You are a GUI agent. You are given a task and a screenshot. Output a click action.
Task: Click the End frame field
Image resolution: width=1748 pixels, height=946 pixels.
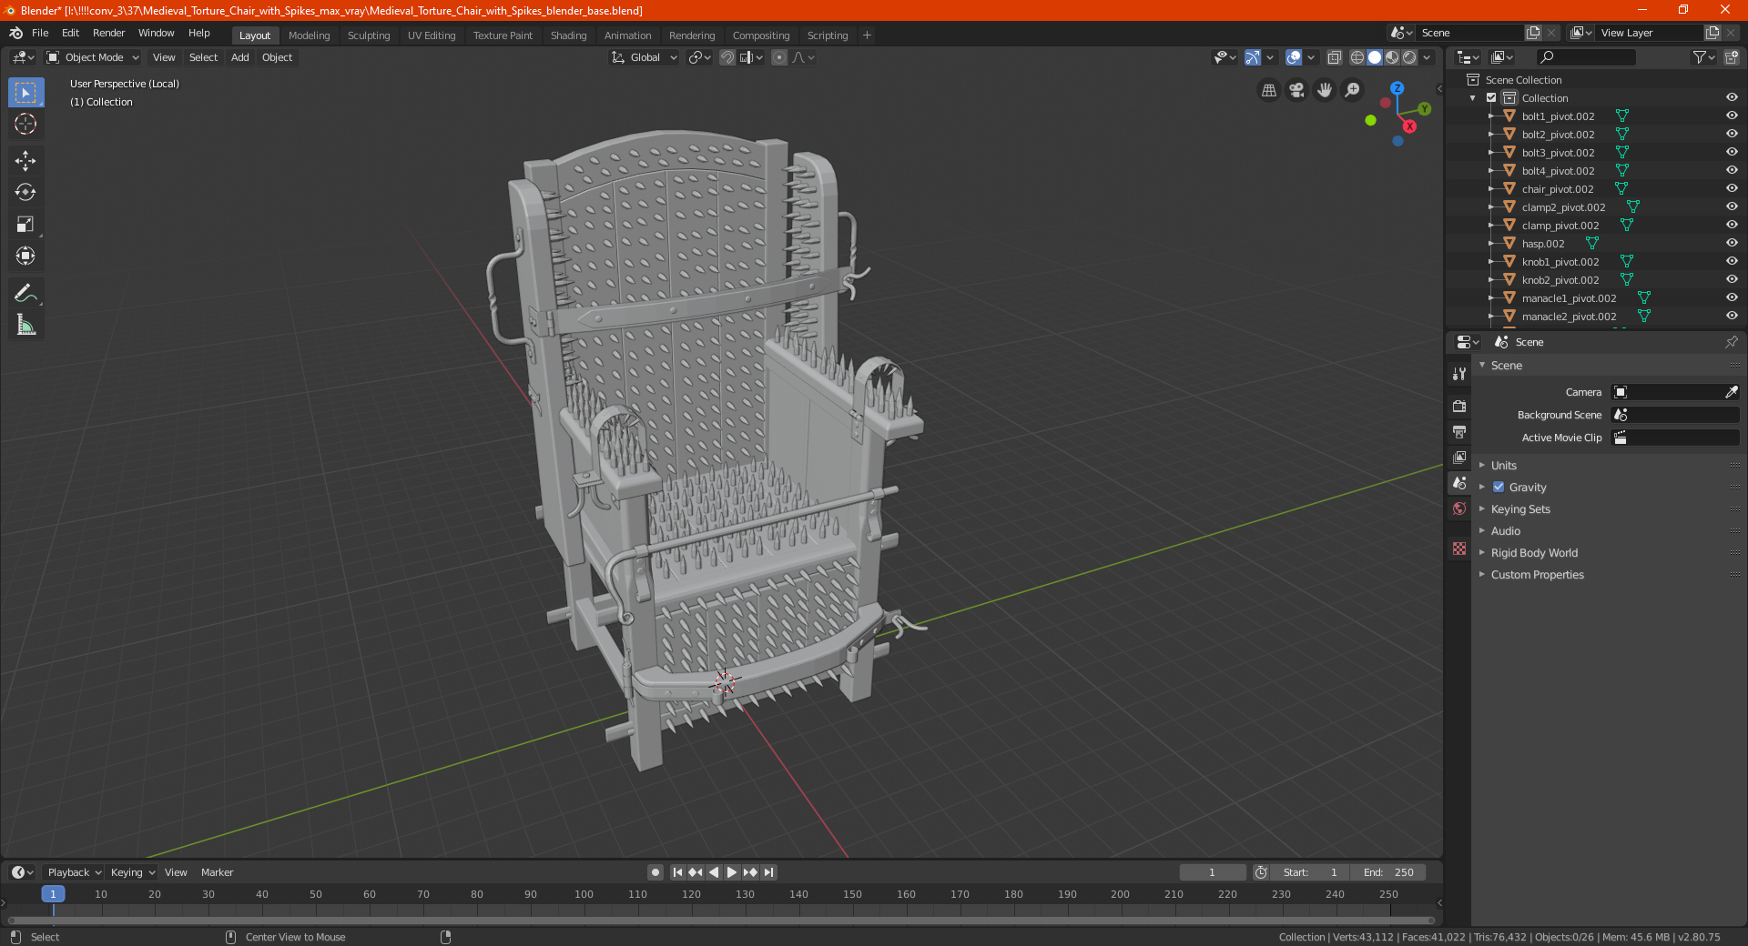pyautogui.click(x=1388, y=872)
